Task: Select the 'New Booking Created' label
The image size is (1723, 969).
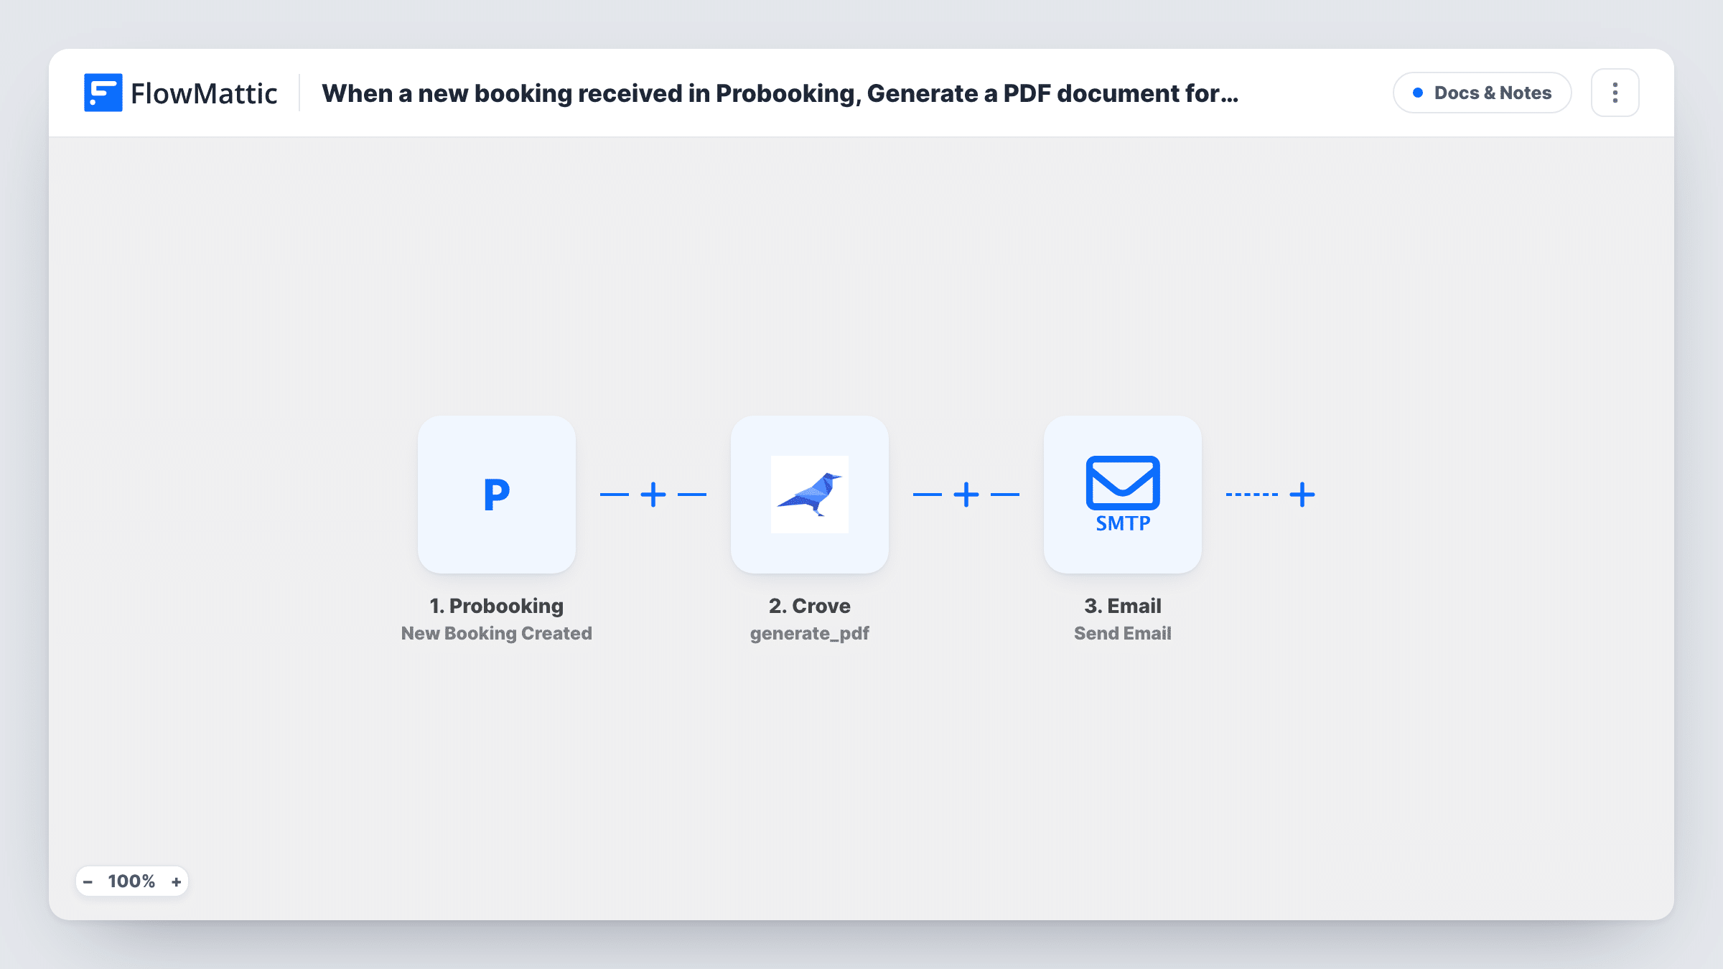Action: pyautogui.click(x=497, y=633)
